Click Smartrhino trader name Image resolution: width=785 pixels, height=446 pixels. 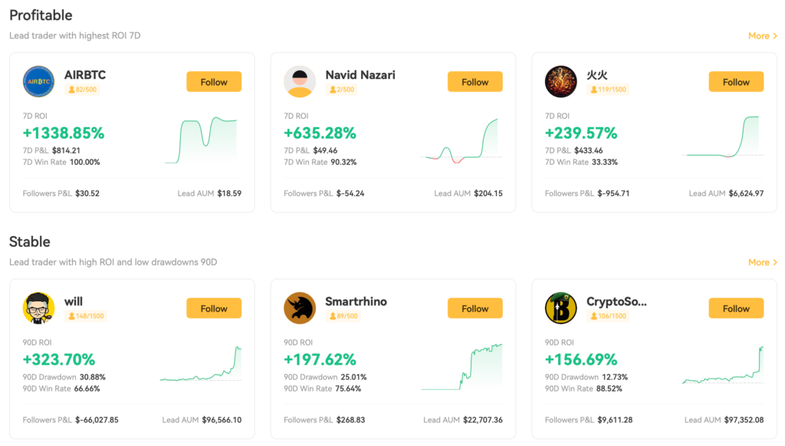[356, 301]
